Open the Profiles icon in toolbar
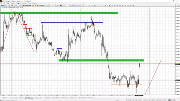Viewport: 180px width, 101px height. [x=5, y=5]
